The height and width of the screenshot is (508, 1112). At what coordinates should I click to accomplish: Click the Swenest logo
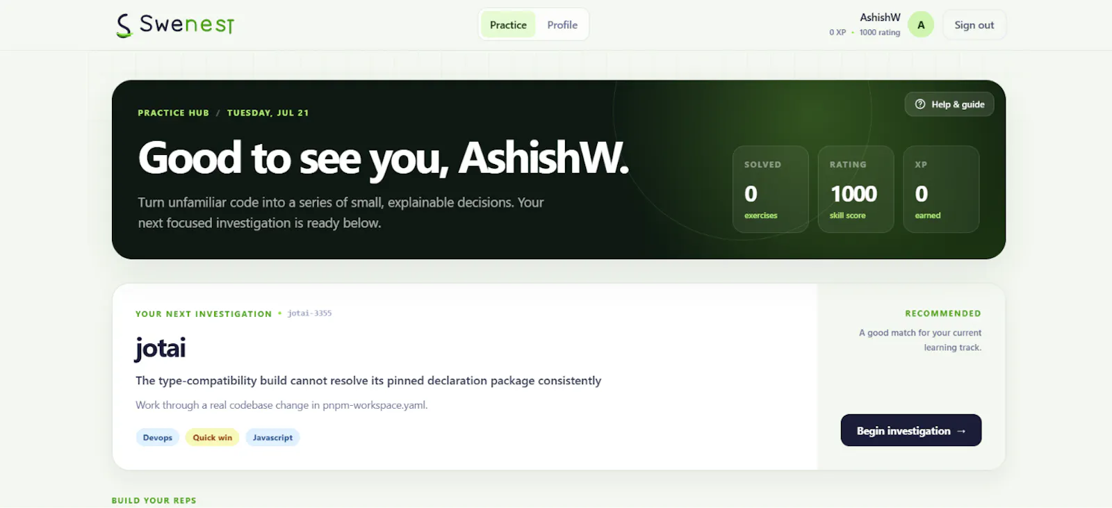tap(175, 25)
